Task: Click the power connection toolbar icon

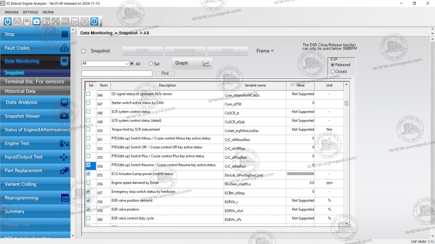Action: click(7, 21)
